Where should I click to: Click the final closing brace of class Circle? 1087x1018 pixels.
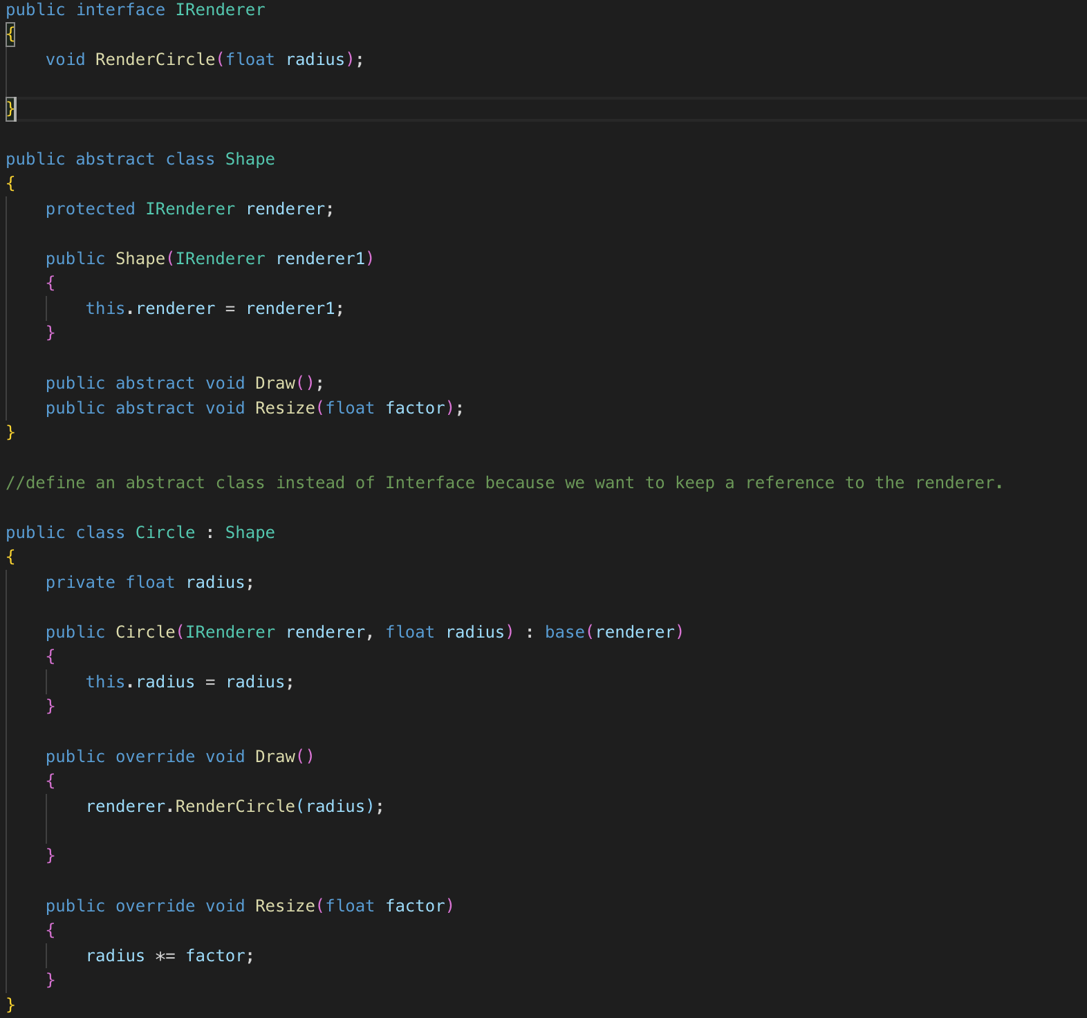[x=10, y=1004]
